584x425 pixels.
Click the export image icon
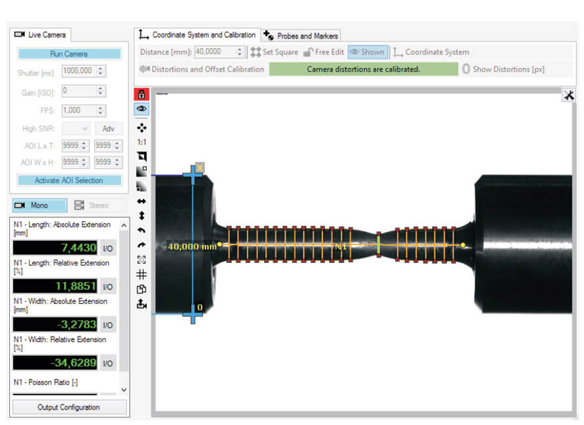coord(142,304)
